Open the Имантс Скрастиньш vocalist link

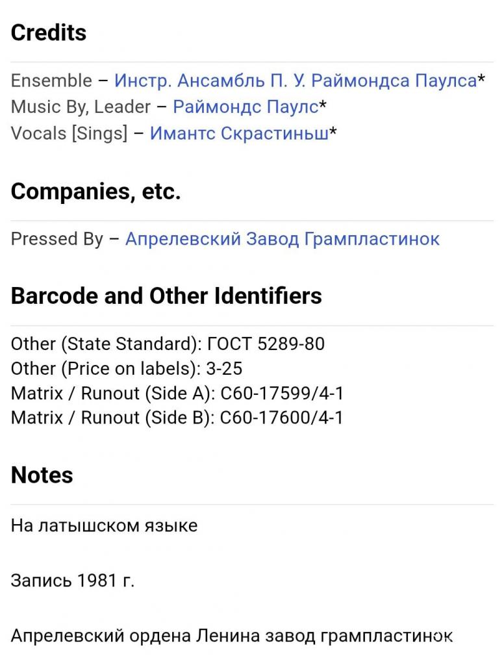pyautogui.click(x=238, y=134)
